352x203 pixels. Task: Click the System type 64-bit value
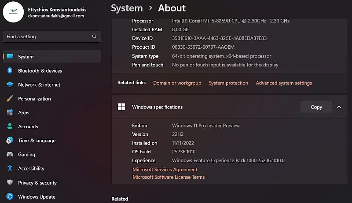click(x=222, y=56)
